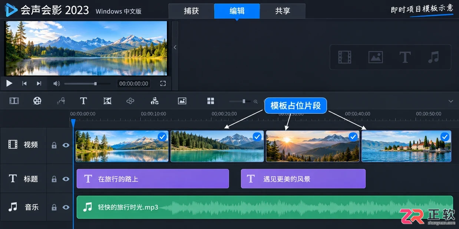The image size is (459, 229).
Task: Select the 音乐 track header
Action: (23, 207)
